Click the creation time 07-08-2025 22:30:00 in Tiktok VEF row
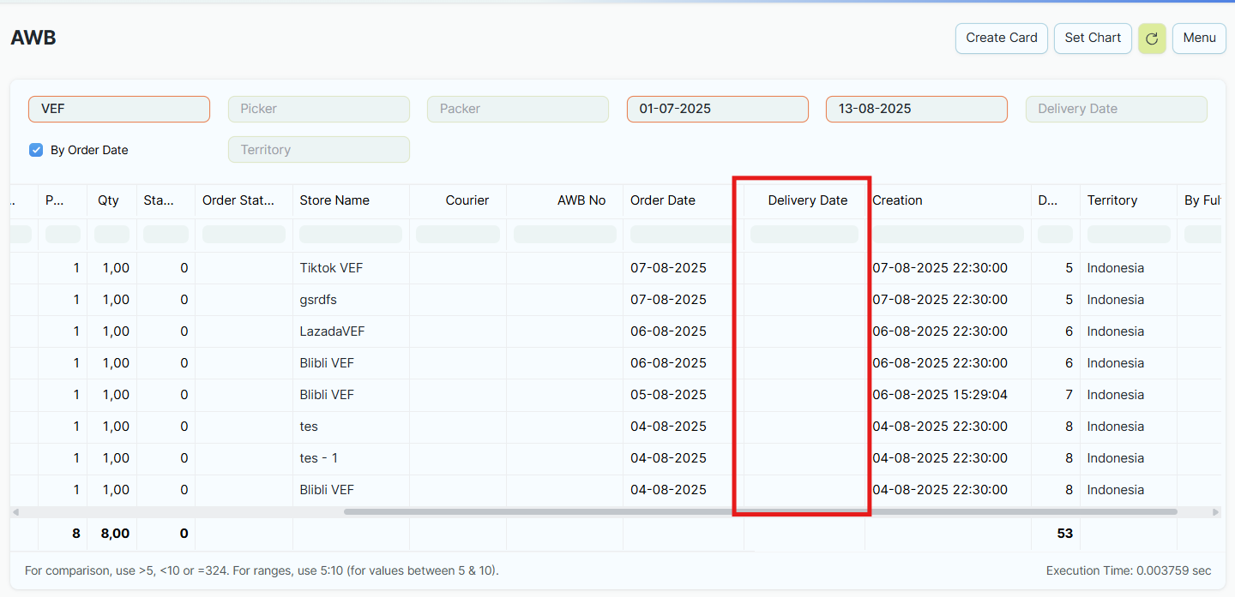Screen dimensions: 1235x597 click(x=940, y=268)
